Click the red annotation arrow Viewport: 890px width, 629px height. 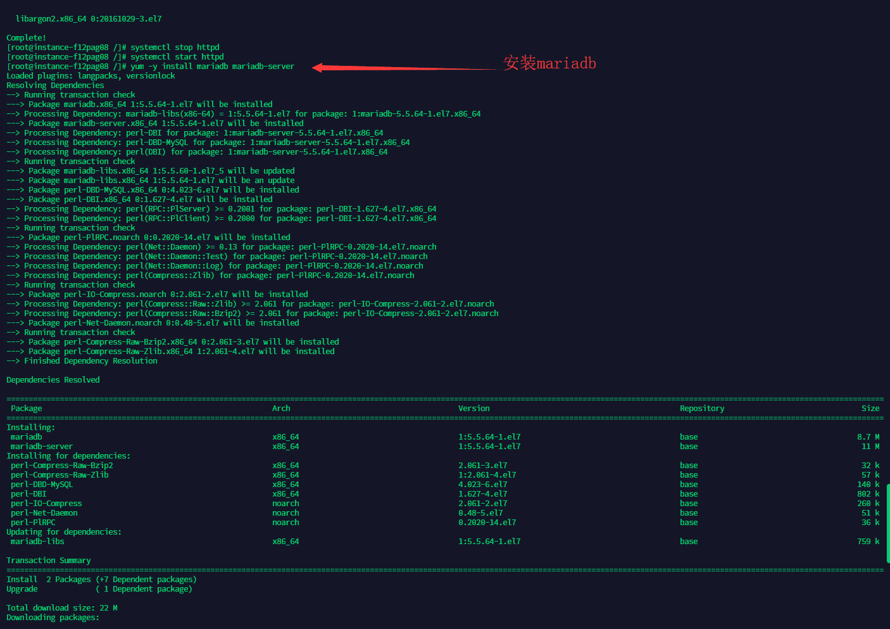pos(392,67)
